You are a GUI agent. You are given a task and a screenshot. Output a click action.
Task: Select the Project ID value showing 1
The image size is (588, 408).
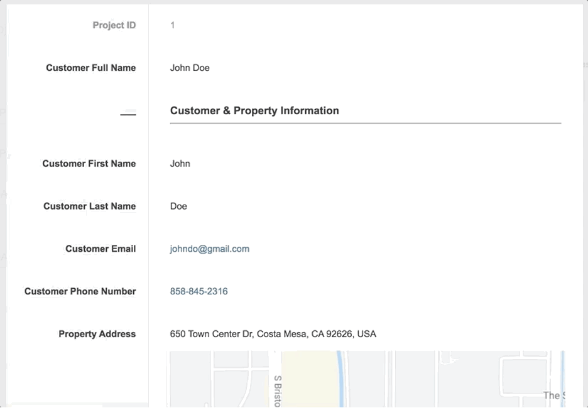171,25
